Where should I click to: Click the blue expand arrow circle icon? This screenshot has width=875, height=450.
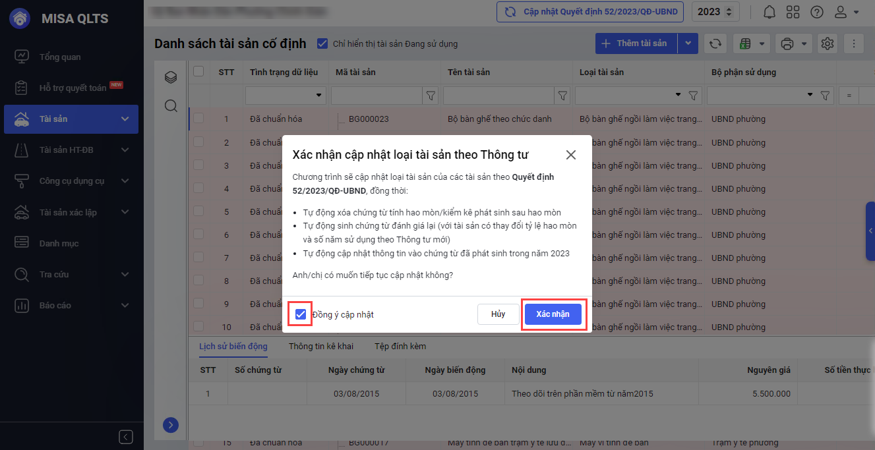tap(171, 425)
